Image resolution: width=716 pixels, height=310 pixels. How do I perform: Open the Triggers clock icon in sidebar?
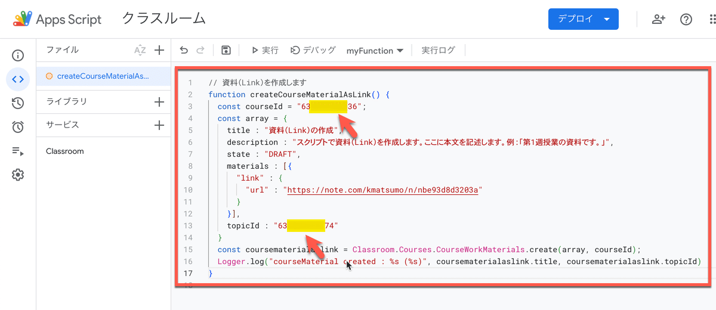[18, 127]
